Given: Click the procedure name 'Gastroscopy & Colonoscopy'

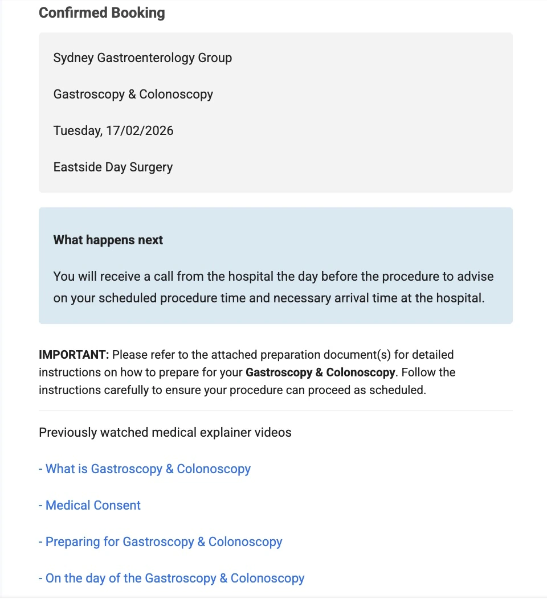Looking at the screenshot, I should (x=133, y=94).
